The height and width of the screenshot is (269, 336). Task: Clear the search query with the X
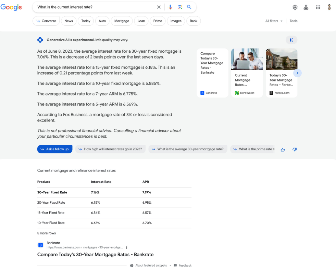pyautogui.click(x=159, y=7)
